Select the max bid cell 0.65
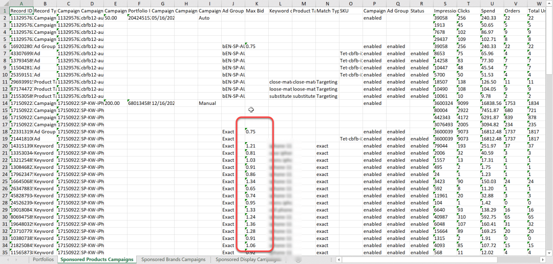Viewport: 553px width, 264px height. pos(257,188)
